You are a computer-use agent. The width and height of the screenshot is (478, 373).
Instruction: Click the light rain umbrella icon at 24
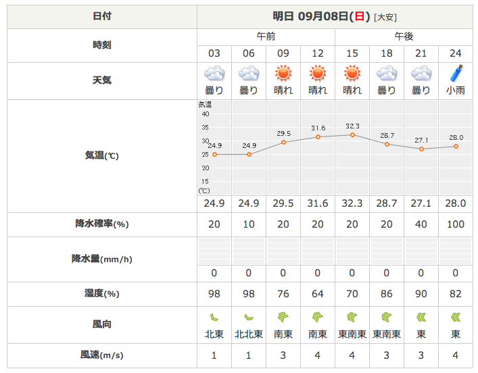[456, 73]
